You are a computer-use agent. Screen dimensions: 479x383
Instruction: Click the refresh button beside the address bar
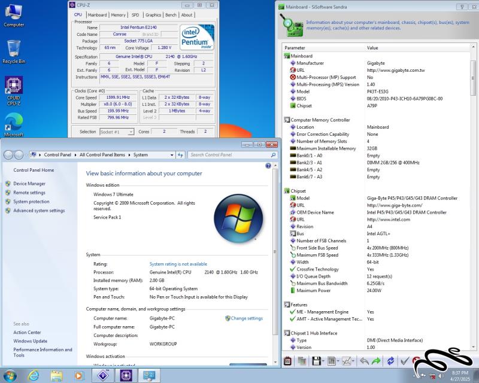coord(180,155)
